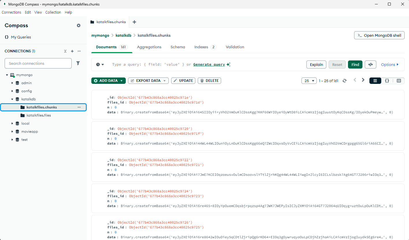This screenshot has width=409, height=240.
Task: Open a new tab with plus icon
Action: click(134, 22)
